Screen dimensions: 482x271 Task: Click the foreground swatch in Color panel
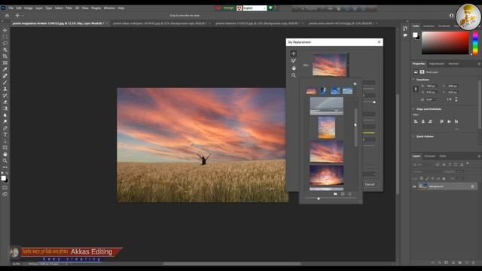(x=415, y=35)
